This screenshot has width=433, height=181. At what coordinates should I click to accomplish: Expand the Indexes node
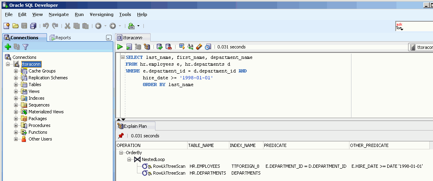pyautogui.click(x=16, y=98)
